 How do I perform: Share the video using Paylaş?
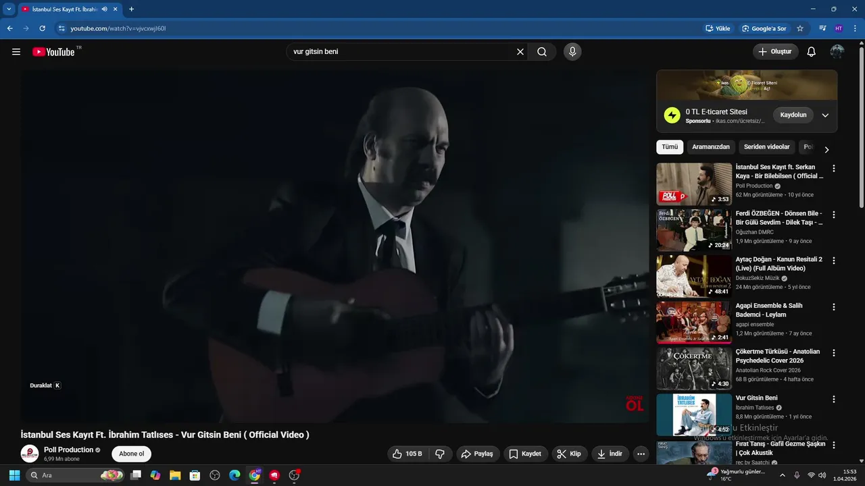click(477, 454)
